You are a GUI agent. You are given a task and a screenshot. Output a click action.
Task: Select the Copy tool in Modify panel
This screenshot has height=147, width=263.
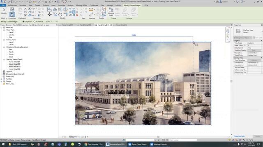(x=55, y=15)
